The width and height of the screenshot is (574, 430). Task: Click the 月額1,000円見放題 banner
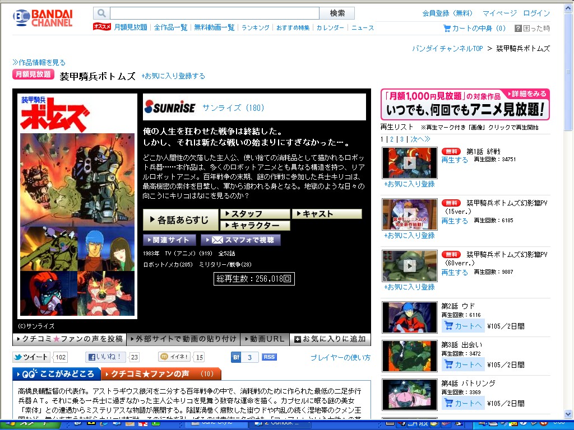pos(465,104)
